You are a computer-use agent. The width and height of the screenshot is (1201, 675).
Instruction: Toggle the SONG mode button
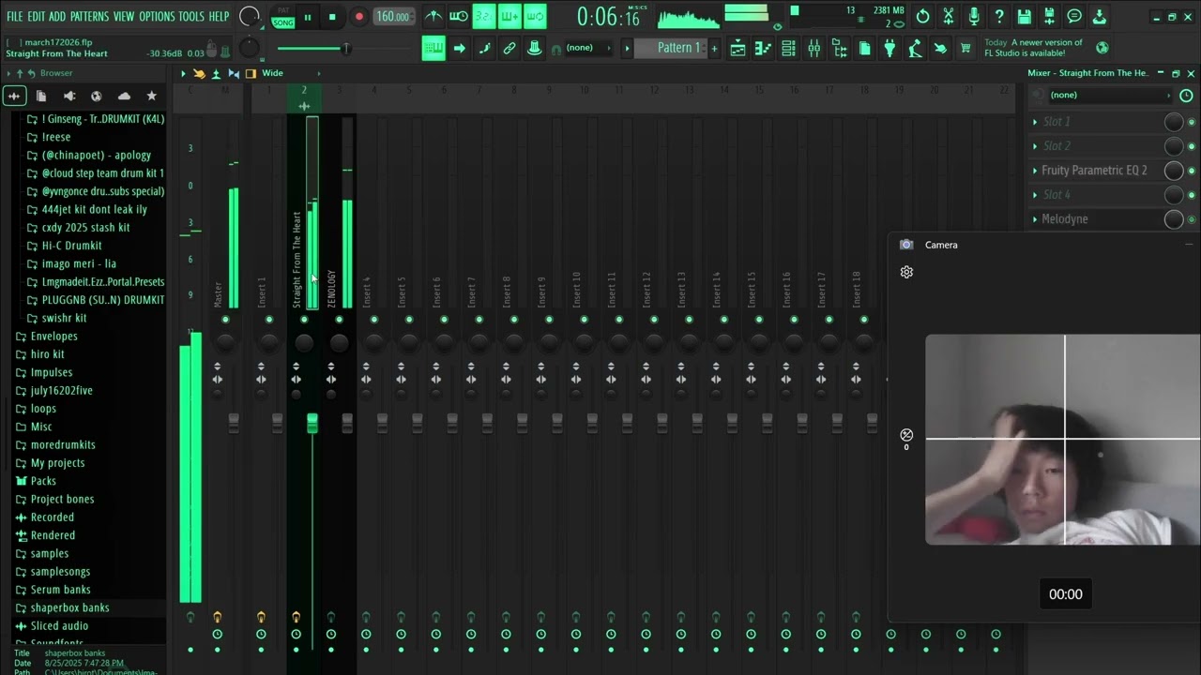tap(283, 22)
